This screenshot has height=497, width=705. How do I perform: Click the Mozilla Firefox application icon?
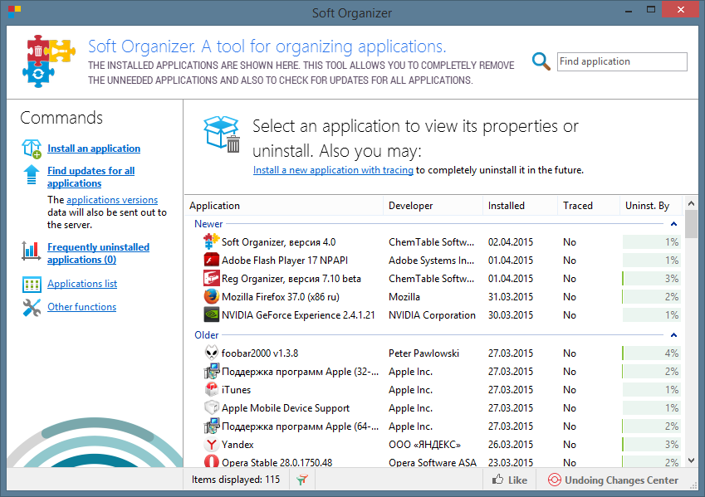click(210, 296)
